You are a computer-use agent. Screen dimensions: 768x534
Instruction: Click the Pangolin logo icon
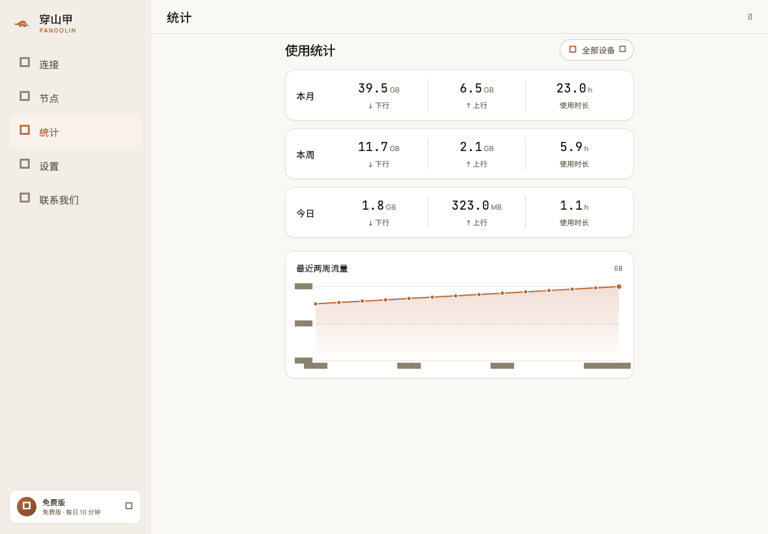coord(21,23)
